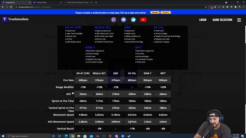This screenshot has width=246, height=138.
Task: Click the page vertical scrollbar
Action: pyautogui.click(x=245, y=34)
